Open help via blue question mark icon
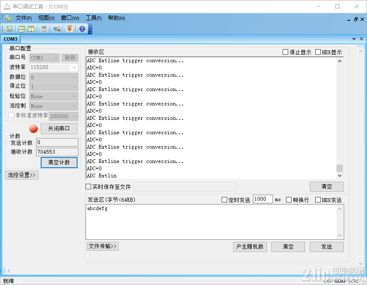This screenshot has width=367, height=285. pyautogui.click(x=82, y=29)
